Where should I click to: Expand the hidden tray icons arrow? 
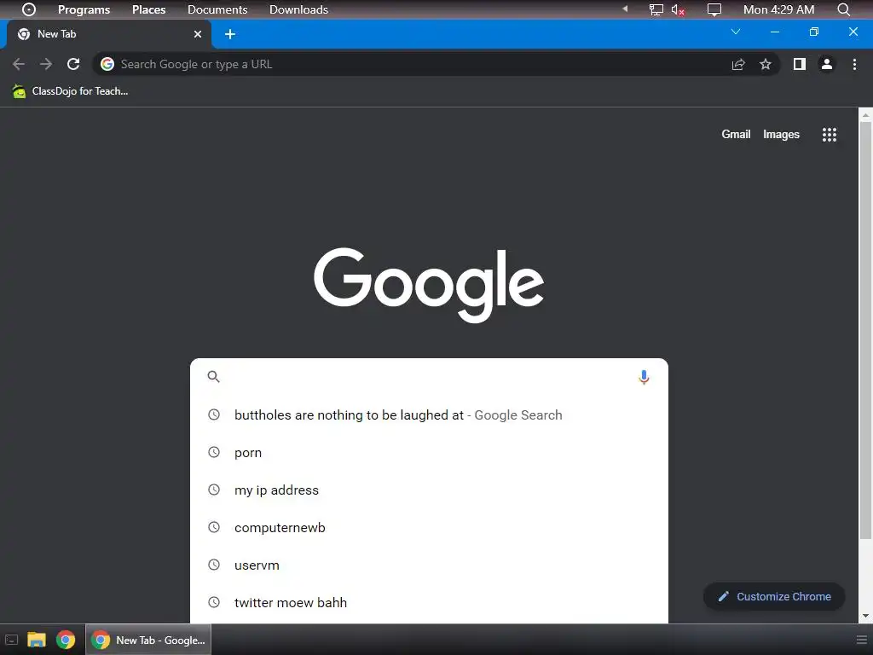point(625,9)
